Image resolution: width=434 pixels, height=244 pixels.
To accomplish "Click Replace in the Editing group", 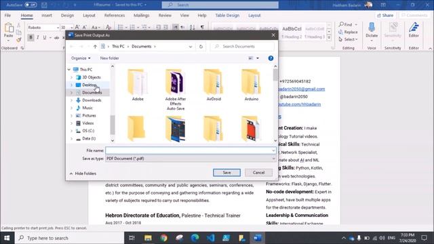I will point(348,32).
